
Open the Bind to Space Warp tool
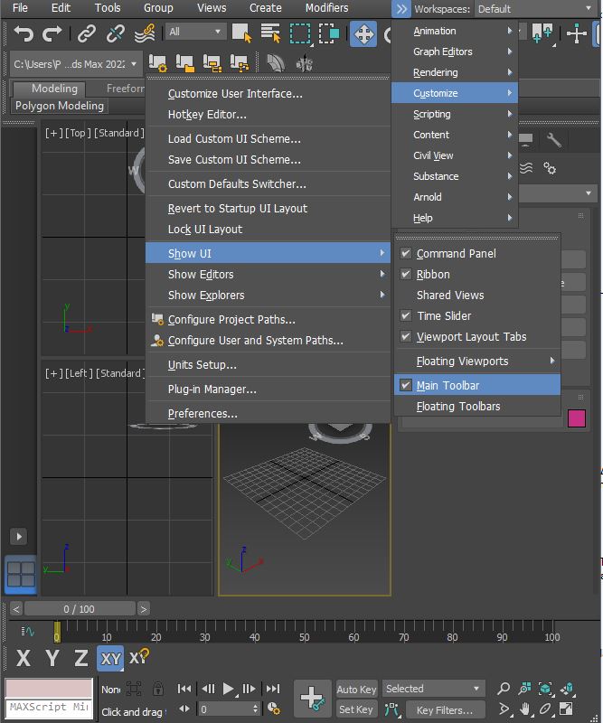[x=145, y=33]
